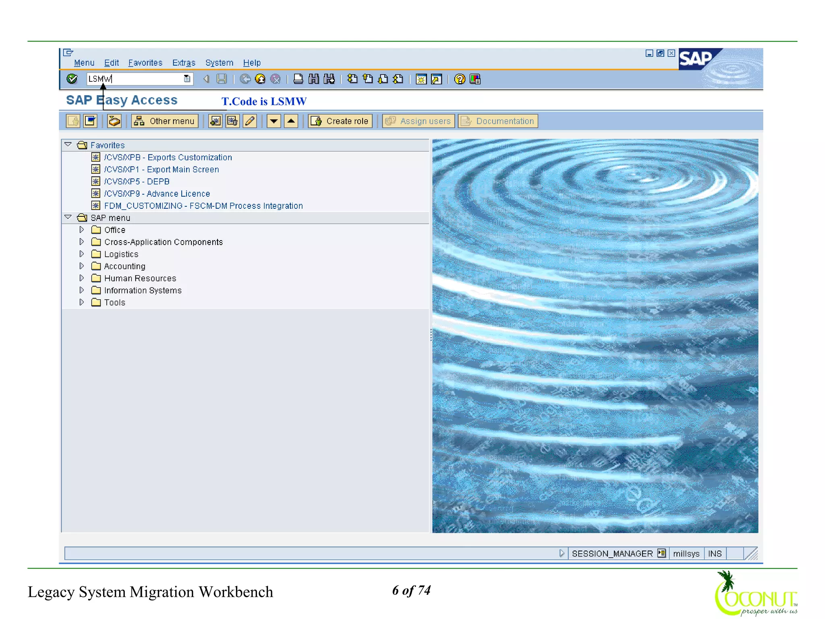825x619 pixels.
Task: Click the Create role button
Action: 340,121
